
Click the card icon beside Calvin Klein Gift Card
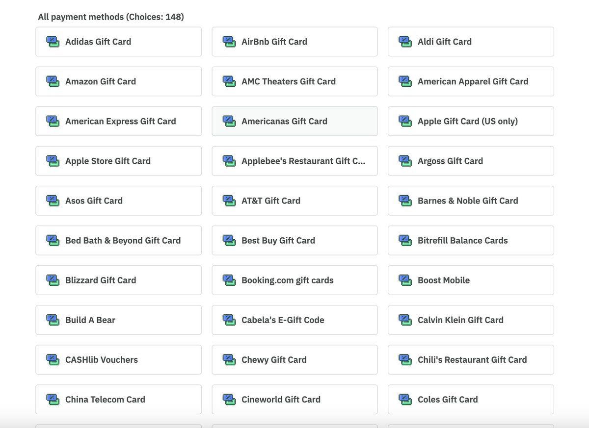click(405, 320)
